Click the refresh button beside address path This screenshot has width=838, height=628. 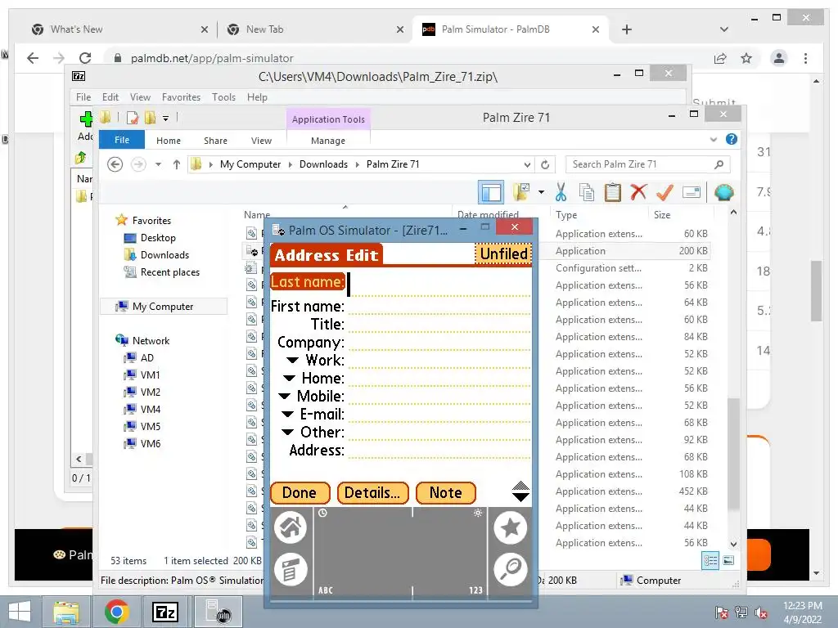tap(545, 164)
